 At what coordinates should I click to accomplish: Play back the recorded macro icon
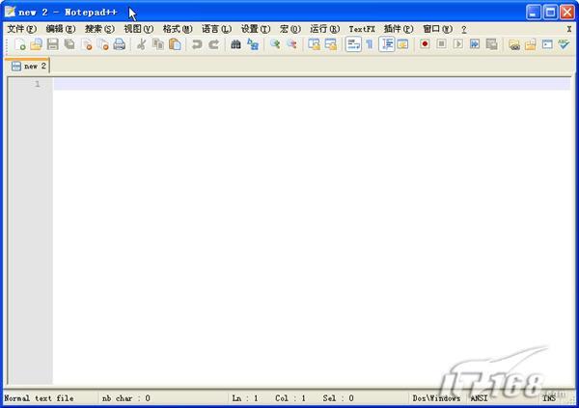[457, 44]
